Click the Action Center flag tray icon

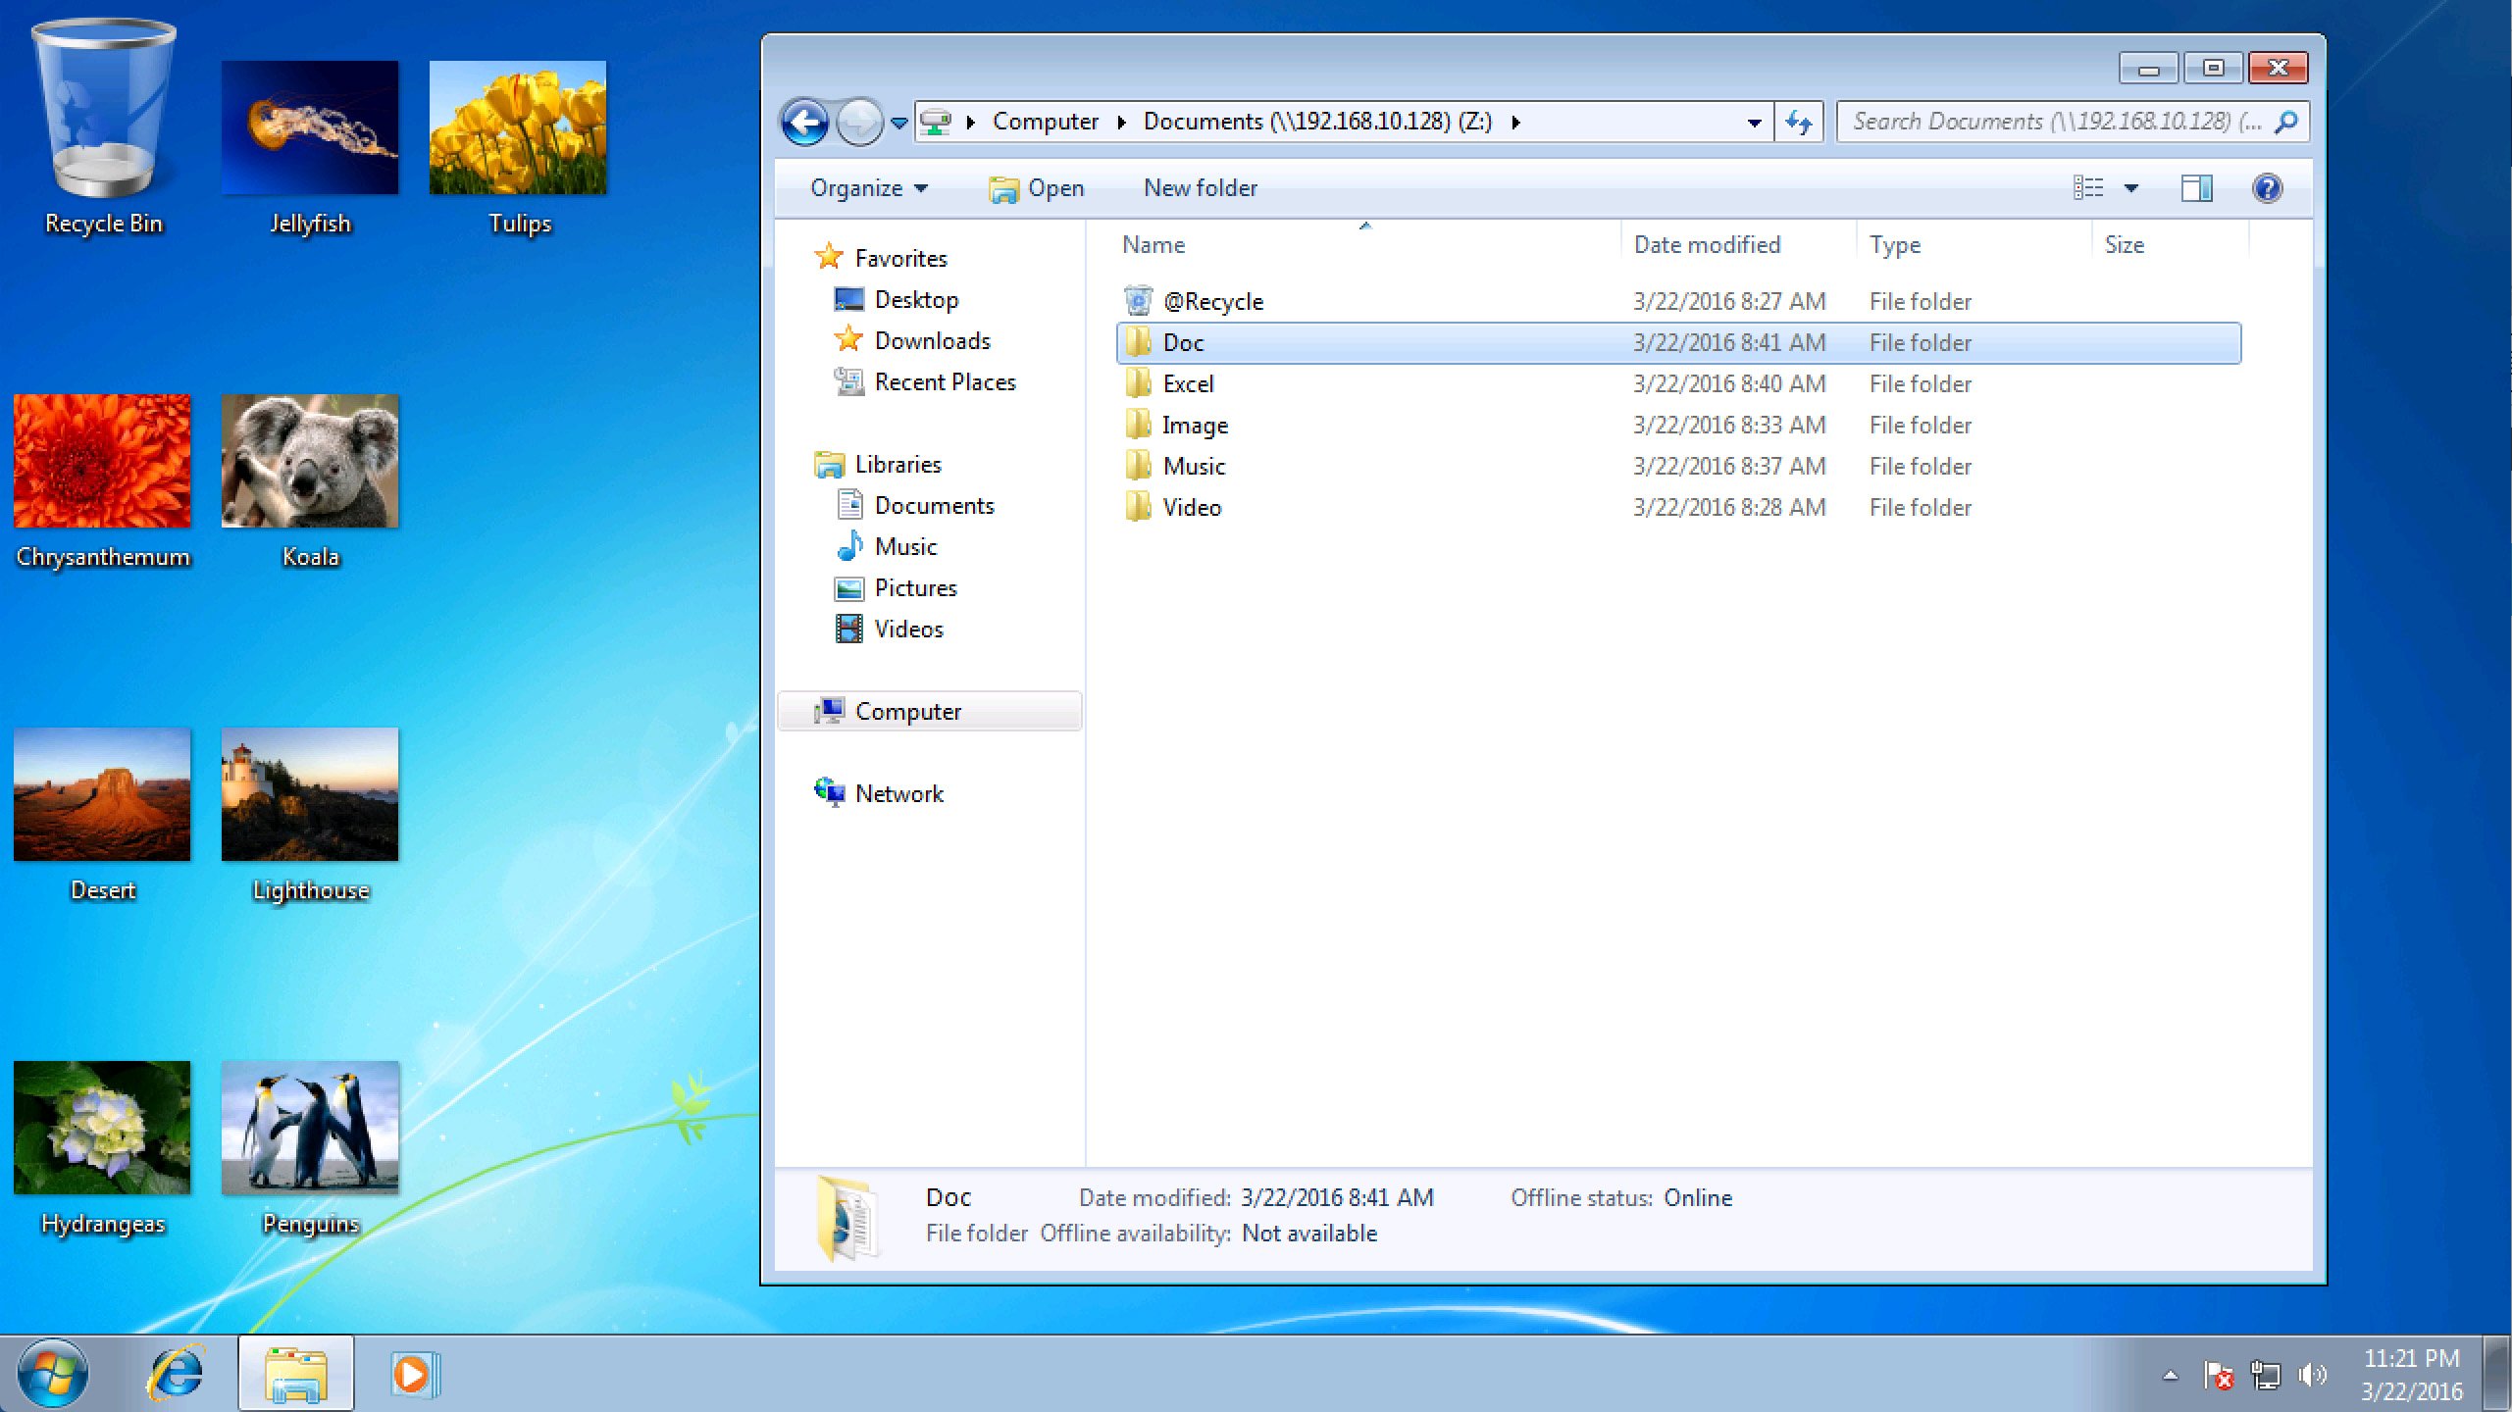(2218, 1375)
